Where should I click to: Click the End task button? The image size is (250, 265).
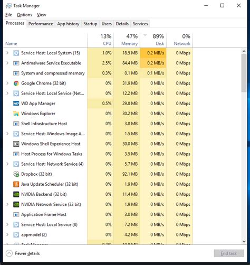[229, 253]
